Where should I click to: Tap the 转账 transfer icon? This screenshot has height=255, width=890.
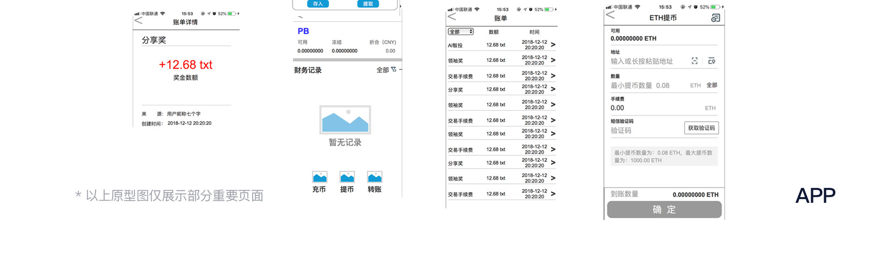click(x=375, y=177)
